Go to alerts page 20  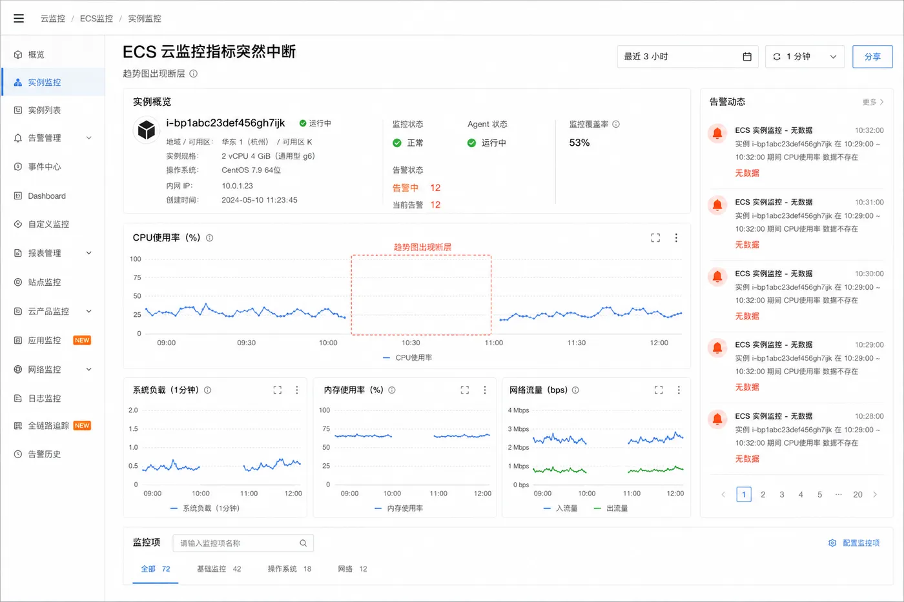pos(858,495)
